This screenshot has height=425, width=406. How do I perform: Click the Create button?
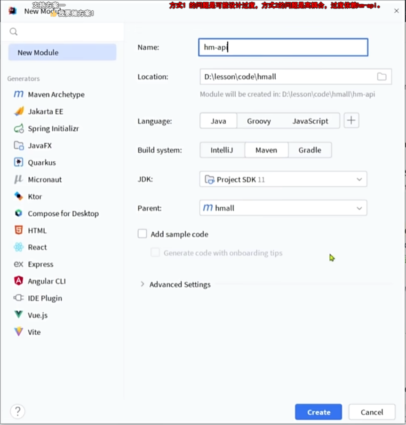tap(318, 412)
